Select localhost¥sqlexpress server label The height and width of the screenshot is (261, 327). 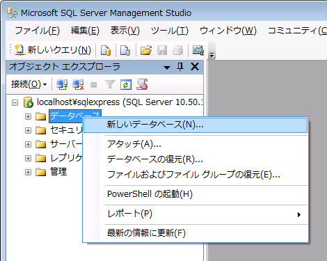point(120,102)
